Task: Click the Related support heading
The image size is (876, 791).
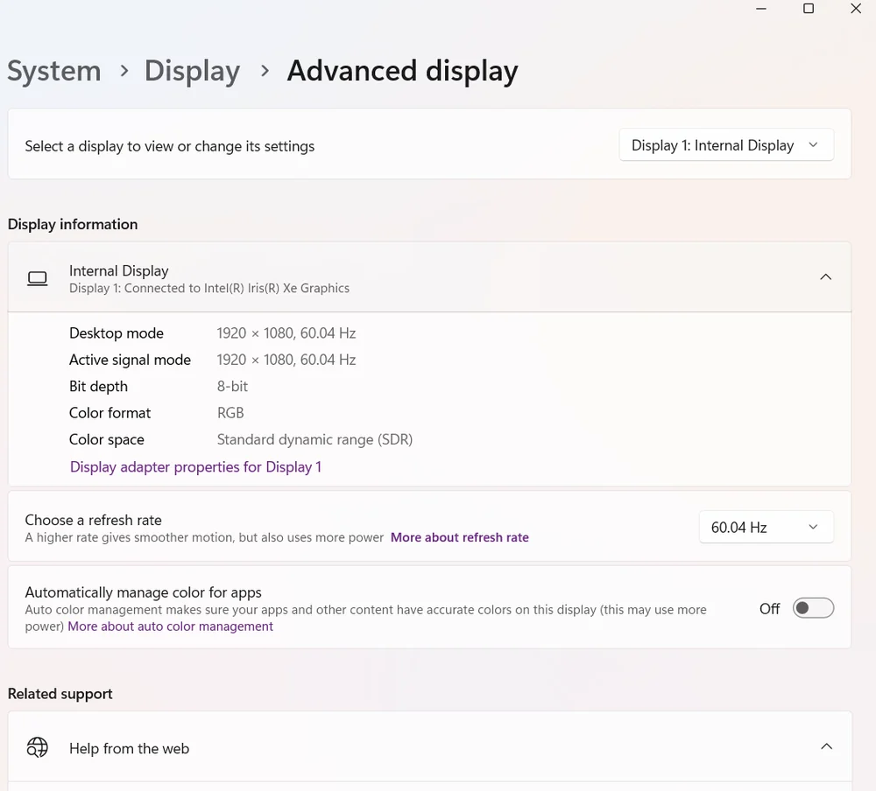Action: point(60,694)
